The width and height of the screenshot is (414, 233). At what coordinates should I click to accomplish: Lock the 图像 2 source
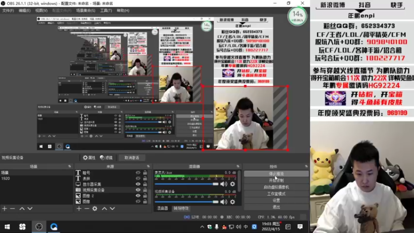(x=145, y=196)
